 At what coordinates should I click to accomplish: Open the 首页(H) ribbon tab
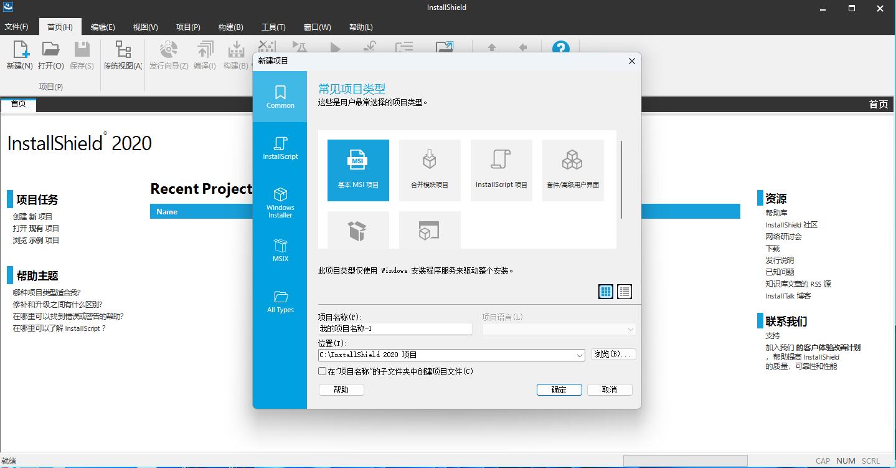(60, 27)
